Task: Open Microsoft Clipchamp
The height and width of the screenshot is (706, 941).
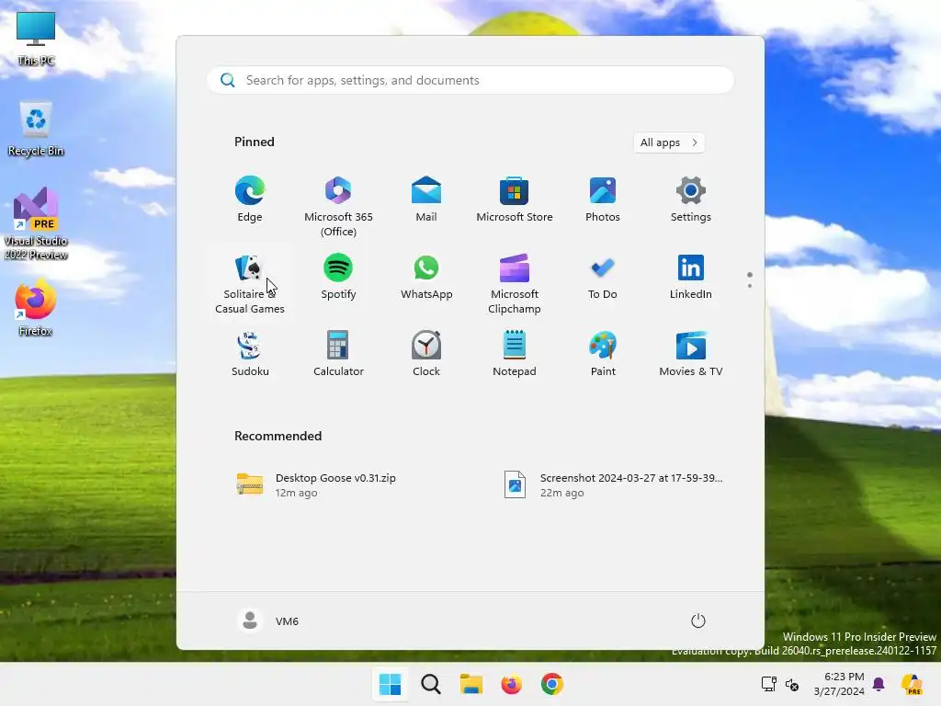Action: (515, 283)
